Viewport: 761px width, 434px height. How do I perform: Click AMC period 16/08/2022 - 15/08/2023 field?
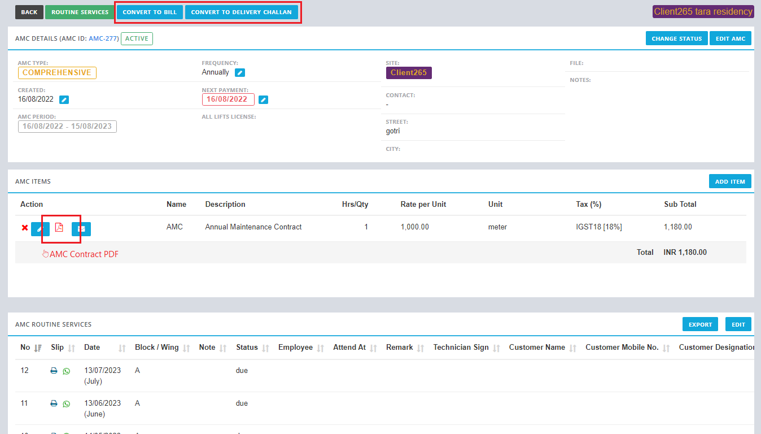[67, 126]
